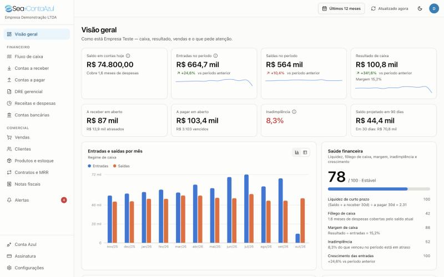Click the Atualizado agora refresh icon
This screenshot has height=277, width=444.
point(373,8)
